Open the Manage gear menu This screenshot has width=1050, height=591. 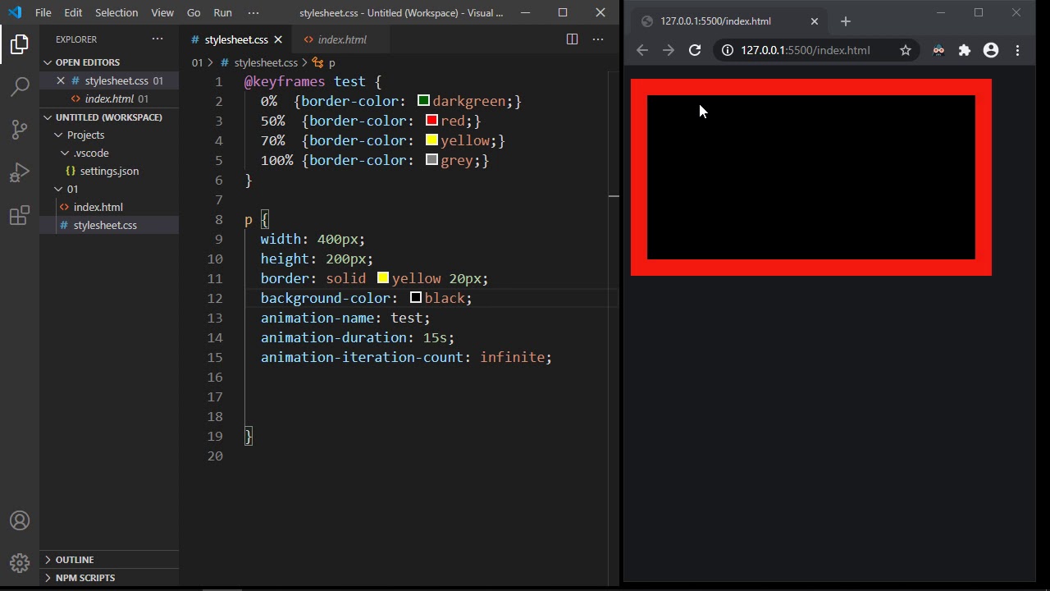pos(20,563)
